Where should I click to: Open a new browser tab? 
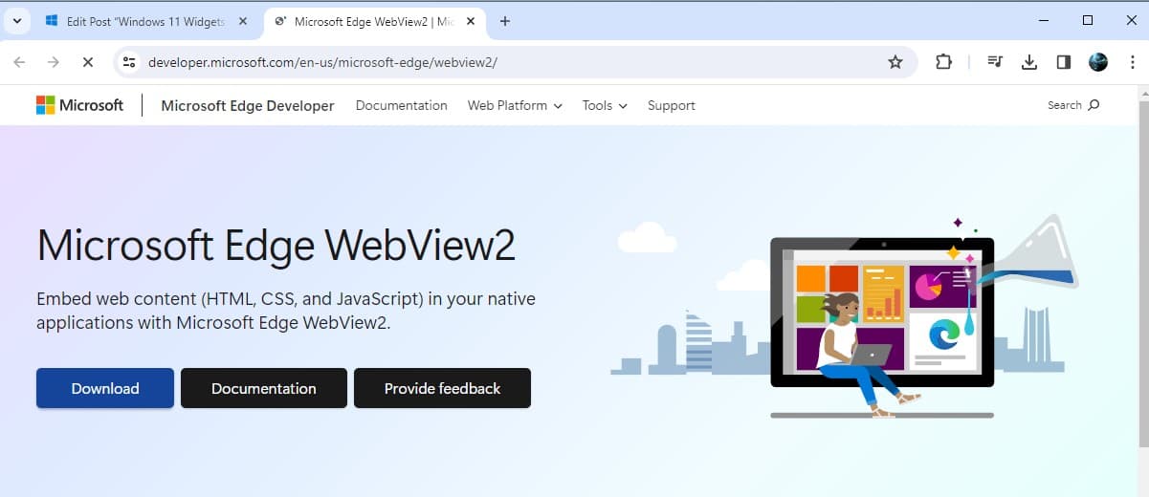click(505, 21)
